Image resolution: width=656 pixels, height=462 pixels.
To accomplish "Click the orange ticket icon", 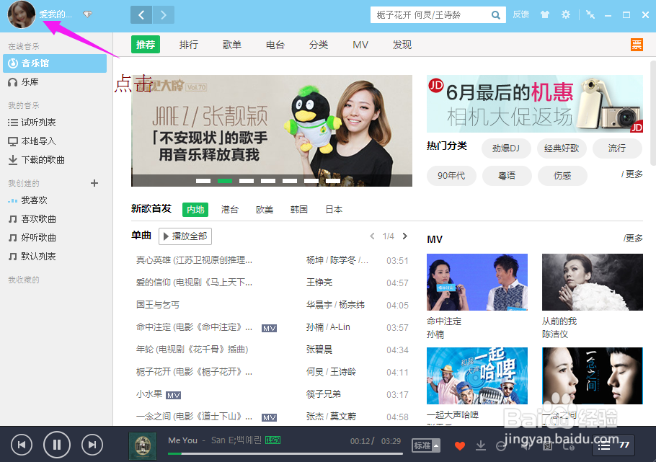I will tap(637, 45).
